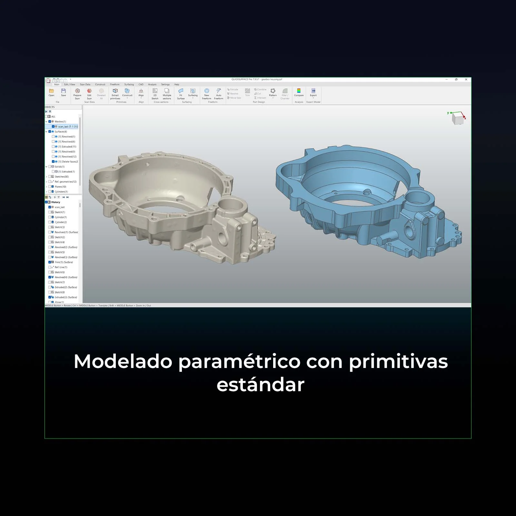The height and width of the screenshot is (516, 516).
Task: Uncheck the [1] Delete faces checkbox
Action: pyautogui.click(x=53, y=162)
